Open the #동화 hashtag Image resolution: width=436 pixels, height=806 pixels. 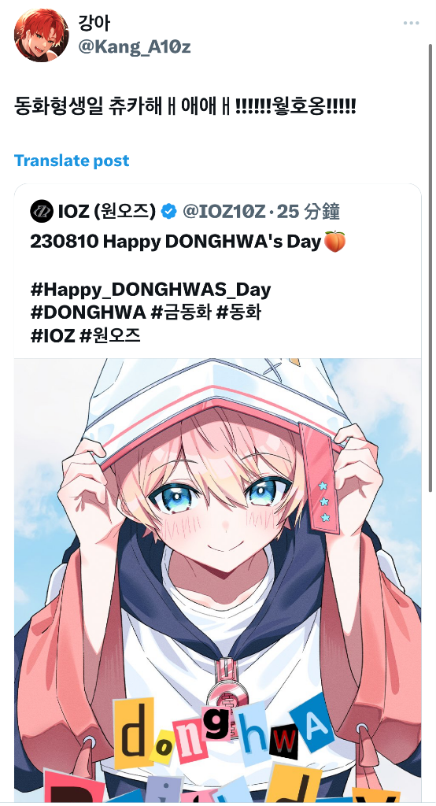[x=239, y=312]
